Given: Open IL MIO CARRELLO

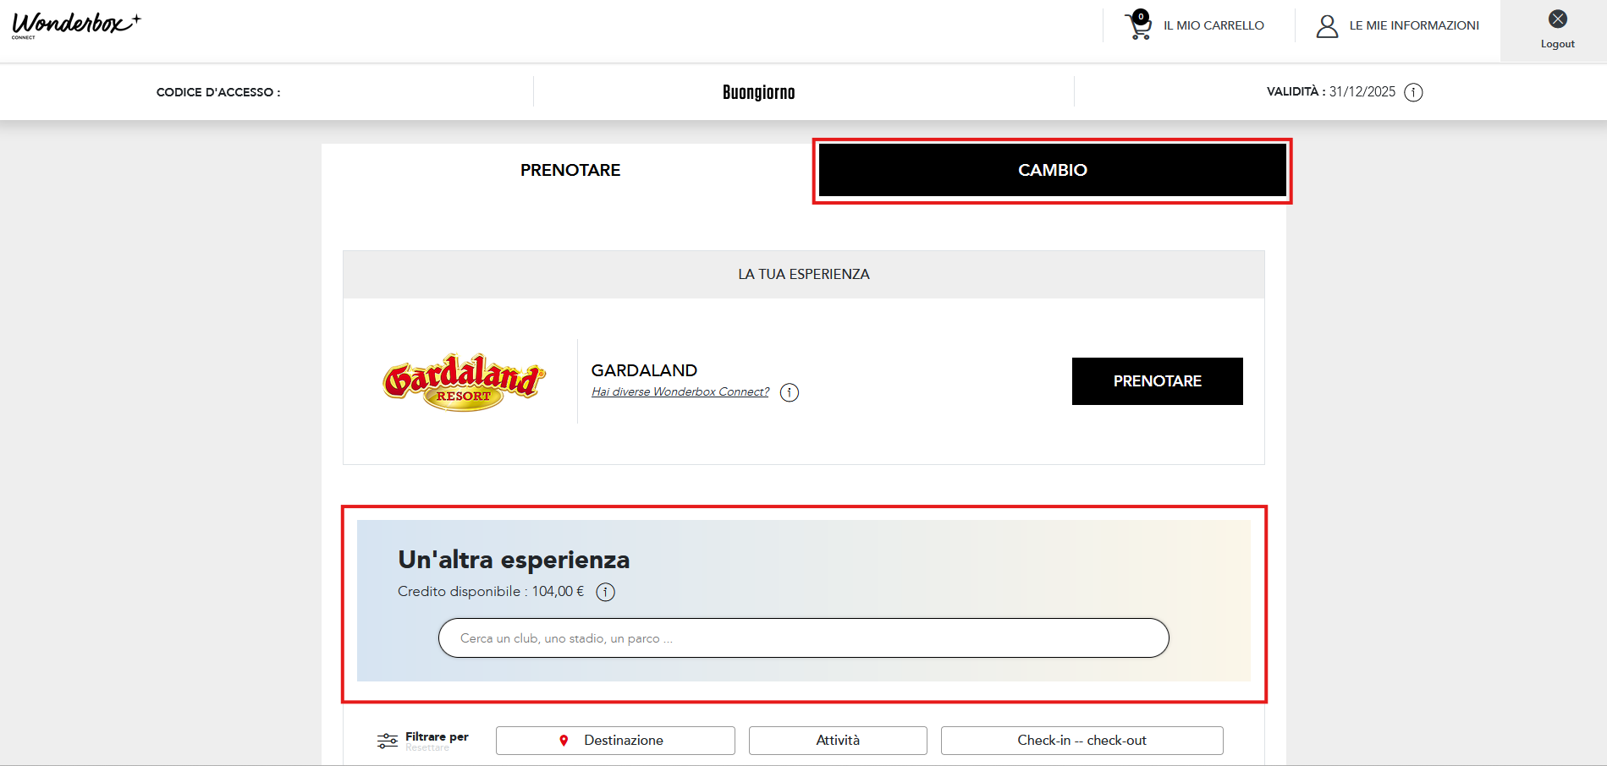Looking at the screenshot, I should pyautogui.click(x=1214, y=25).
